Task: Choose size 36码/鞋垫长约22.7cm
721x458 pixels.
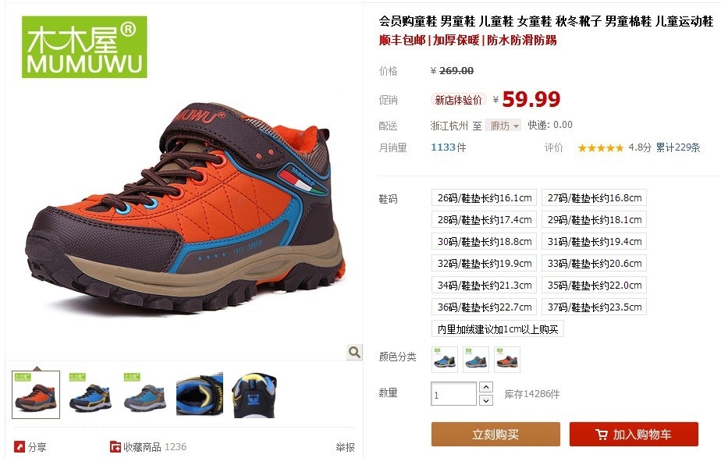Action: pos(485,307)
